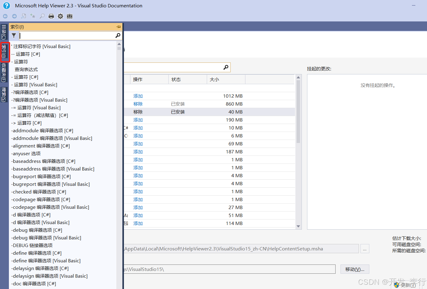Image resolution: width=427 pixels, height=289 pixels.
Task: Click 移除 in the 40 MB row
Action: click(138, 112)
